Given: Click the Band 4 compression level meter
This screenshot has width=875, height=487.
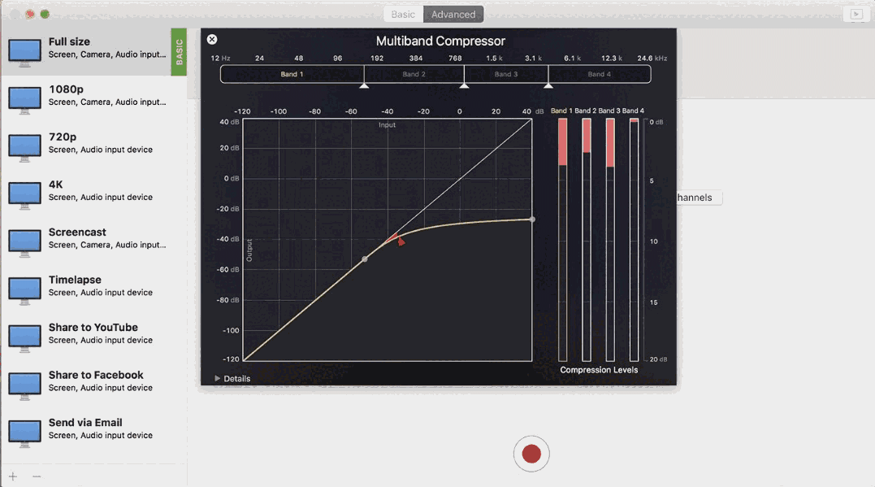Looking at the screenshot, I should click(x=634, y=240).
